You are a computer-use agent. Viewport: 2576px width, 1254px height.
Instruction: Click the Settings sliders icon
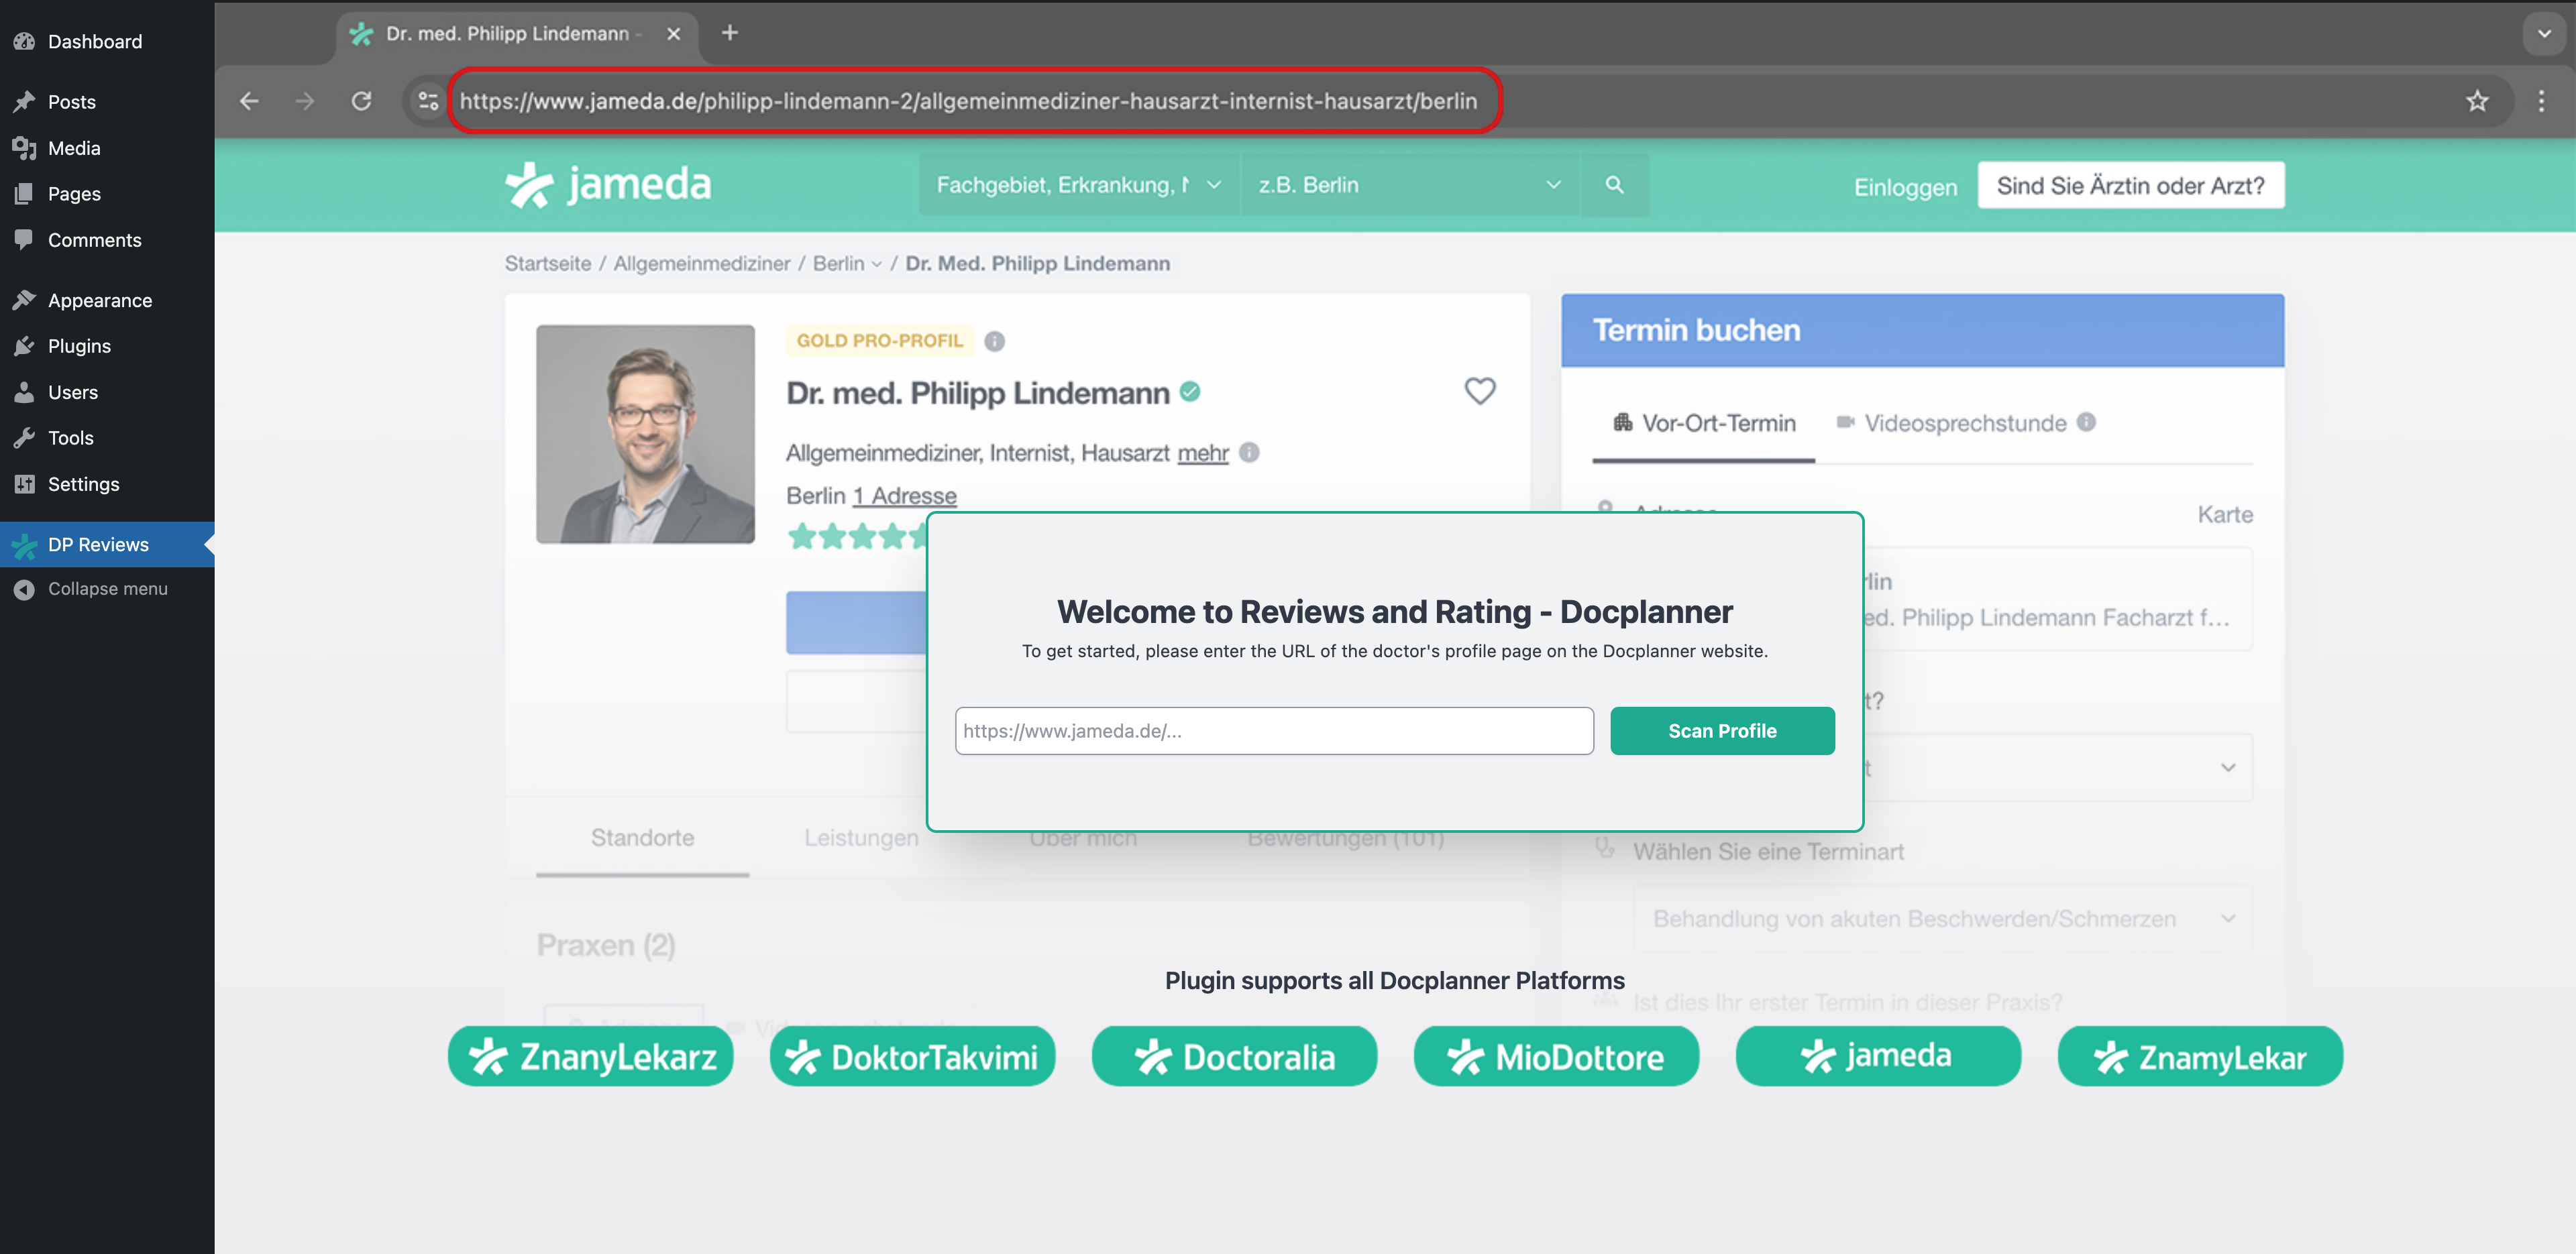click(24, 484)
